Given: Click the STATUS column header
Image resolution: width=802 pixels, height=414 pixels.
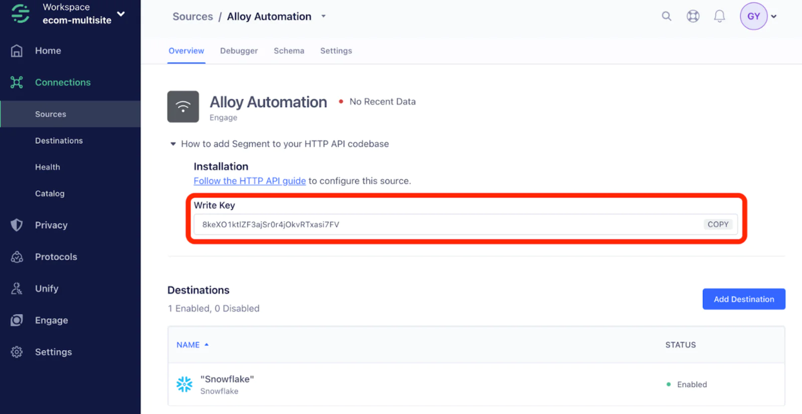Looking at the screenshot, I should (681, 345).
